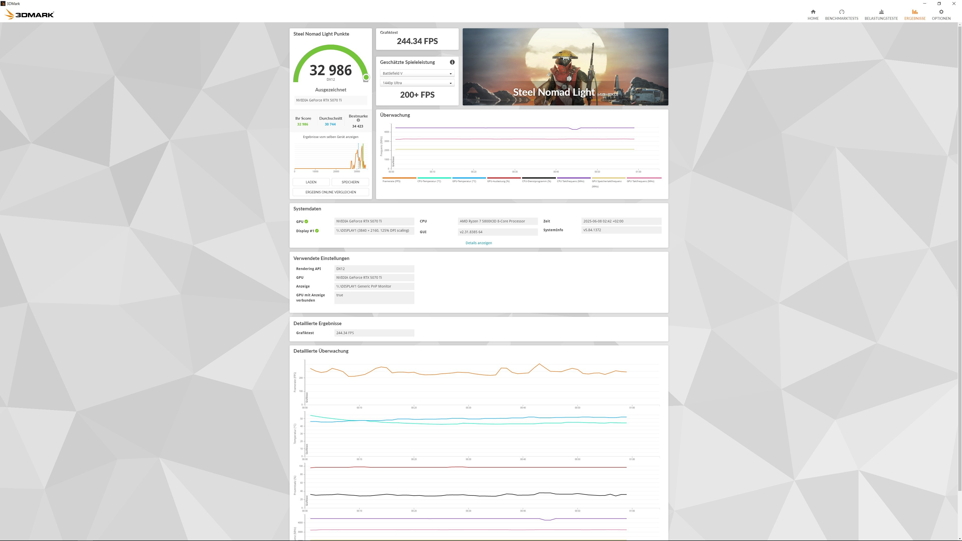Click the Laden button

(311, 182)
